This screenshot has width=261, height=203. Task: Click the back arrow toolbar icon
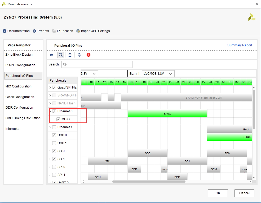coord(51,55)
